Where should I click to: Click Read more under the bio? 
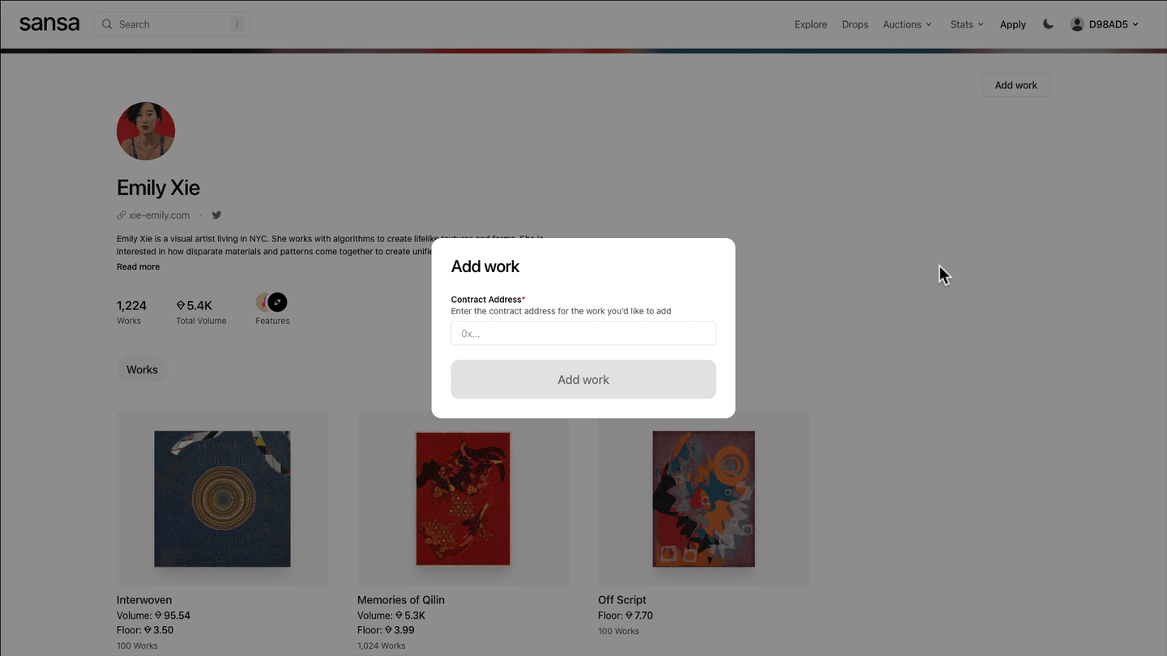(138, 266)
